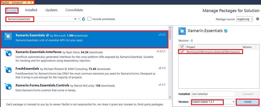Pin the NuGet - Solution tab
The image size is (261, 107).
click(27, 3)
